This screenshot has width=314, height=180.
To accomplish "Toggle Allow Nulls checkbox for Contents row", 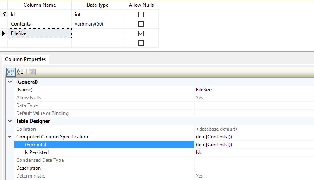I will coord(141,24).
